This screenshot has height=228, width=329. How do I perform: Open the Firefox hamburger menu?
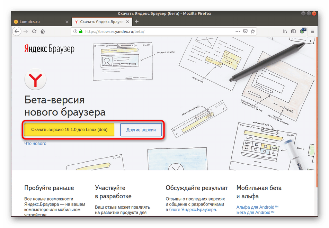tap(312, 31)
